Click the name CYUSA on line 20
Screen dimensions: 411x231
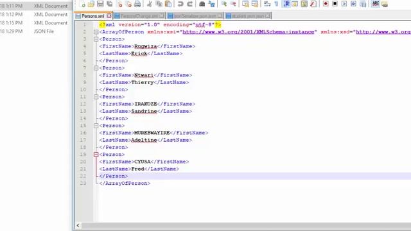(x=143, y=162)
